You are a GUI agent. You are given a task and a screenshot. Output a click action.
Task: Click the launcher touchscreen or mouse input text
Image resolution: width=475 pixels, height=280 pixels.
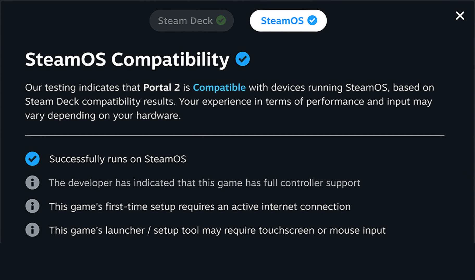(217, 230)
